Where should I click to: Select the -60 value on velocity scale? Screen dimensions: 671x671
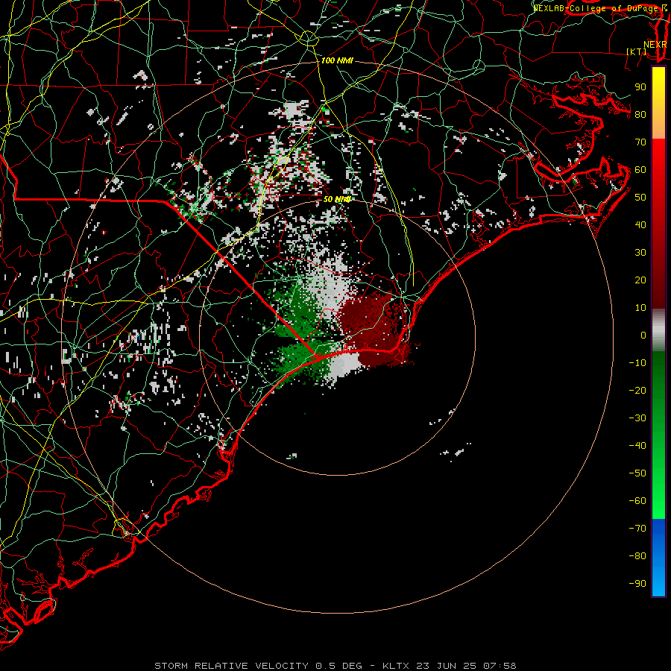tap(637, 501)
